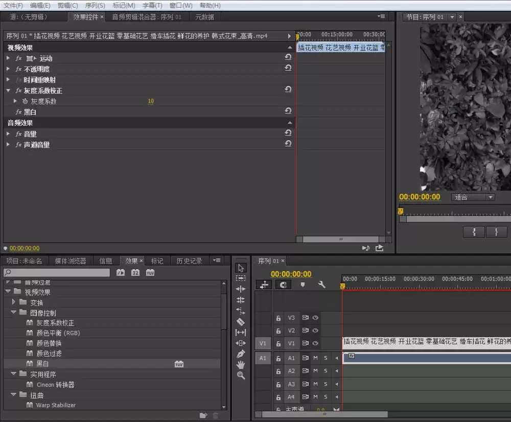Solo audio track A2
The width and height of the screenshot is (511, 422).
[x=326, y=371]
